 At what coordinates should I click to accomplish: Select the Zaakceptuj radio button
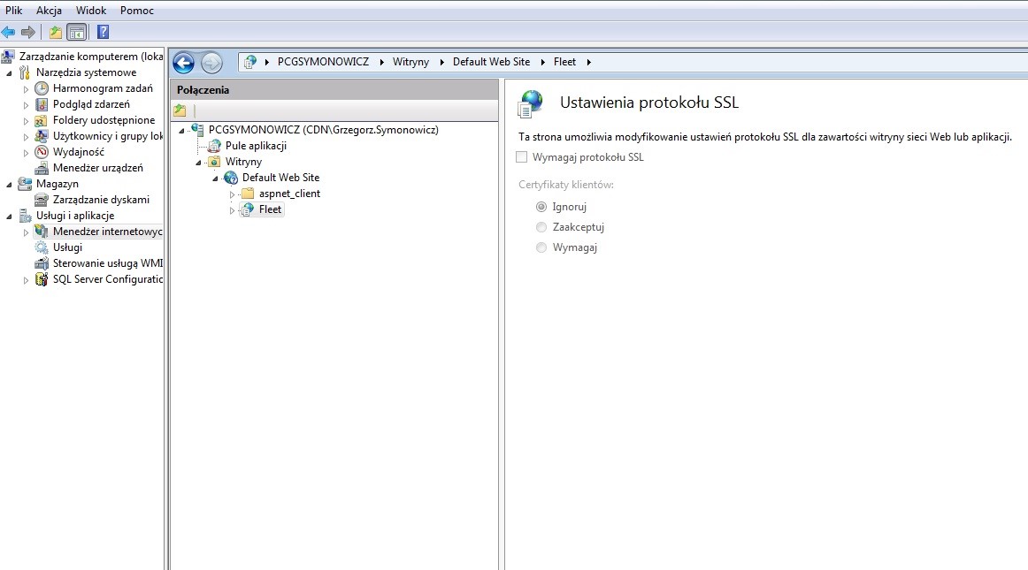541,227
